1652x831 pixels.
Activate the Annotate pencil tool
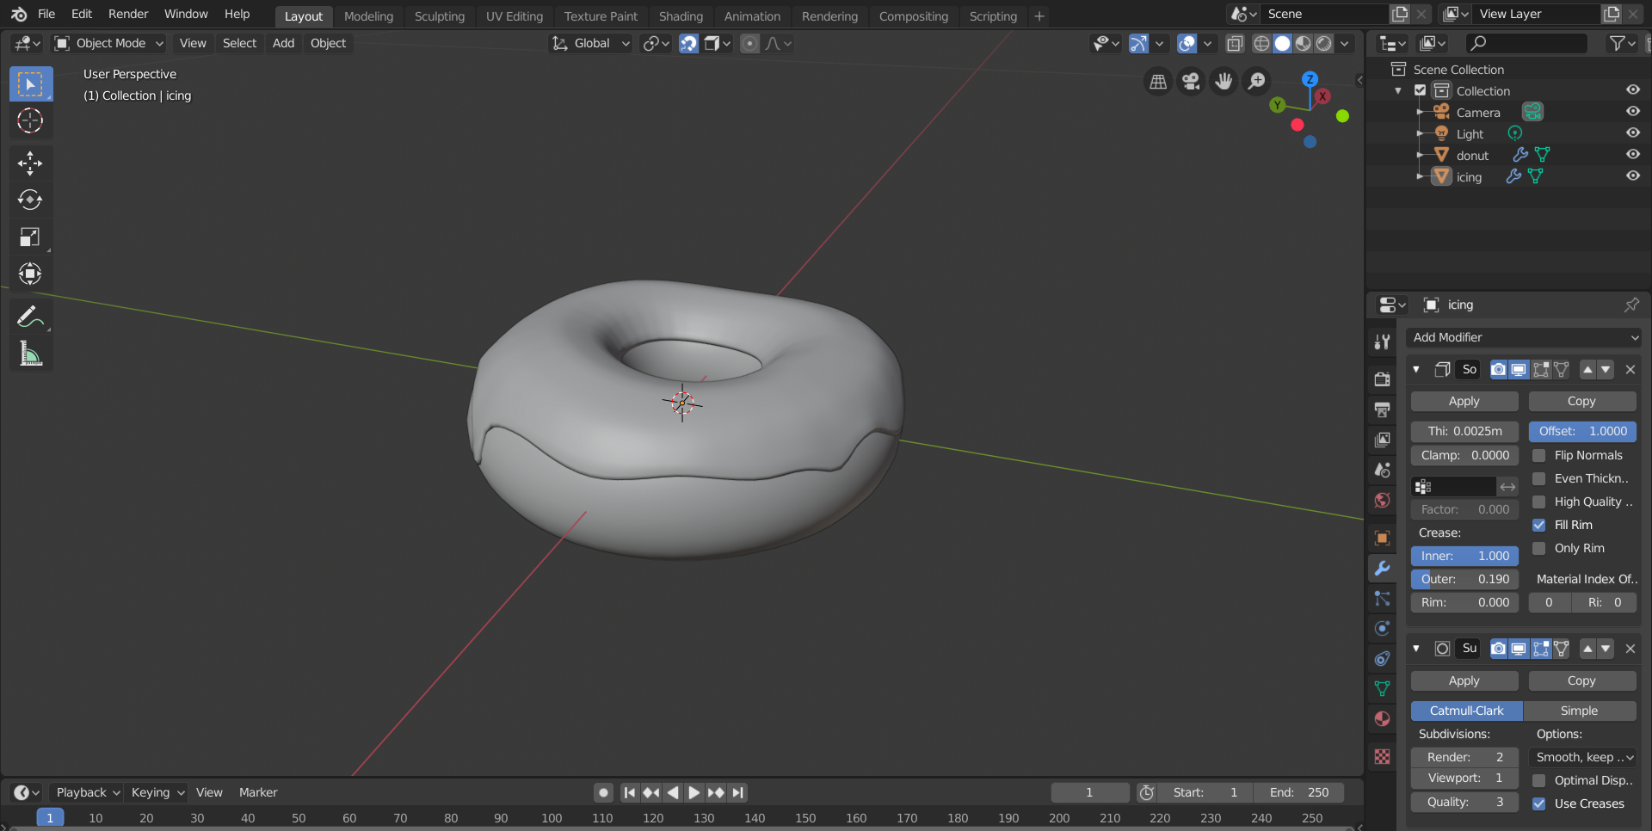[x=30, y=317]
